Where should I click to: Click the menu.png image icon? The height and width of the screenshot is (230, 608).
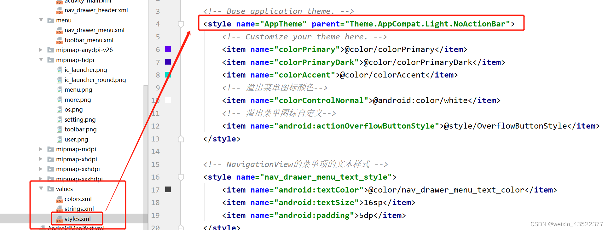(59, 90)
